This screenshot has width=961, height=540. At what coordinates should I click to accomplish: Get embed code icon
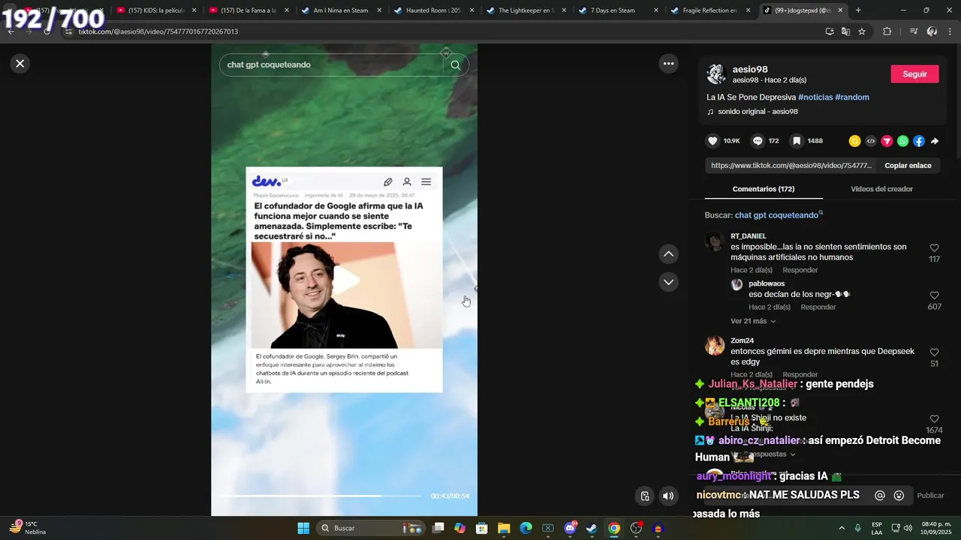tap(871, 141)
